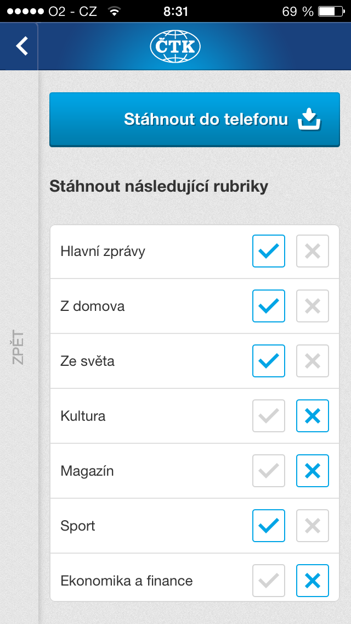Exclude Ze světa using X box
Screen dimensions: 351x624
click(x=313, y=361)
